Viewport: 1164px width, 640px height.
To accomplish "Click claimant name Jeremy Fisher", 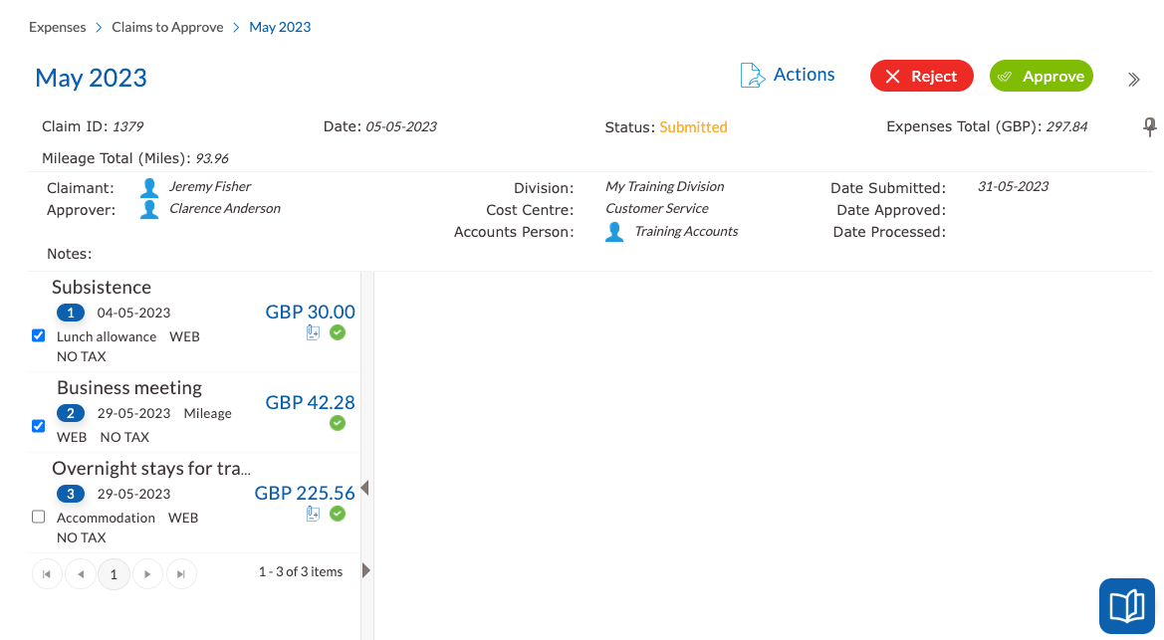I will pos(210,186).
